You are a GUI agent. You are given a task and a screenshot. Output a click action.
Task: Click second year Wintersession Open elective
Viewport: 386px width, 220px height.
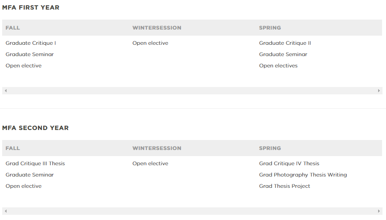coord(150,163)
